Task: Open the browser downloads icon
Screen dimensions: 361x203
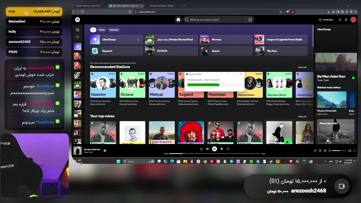Action: 329,12
